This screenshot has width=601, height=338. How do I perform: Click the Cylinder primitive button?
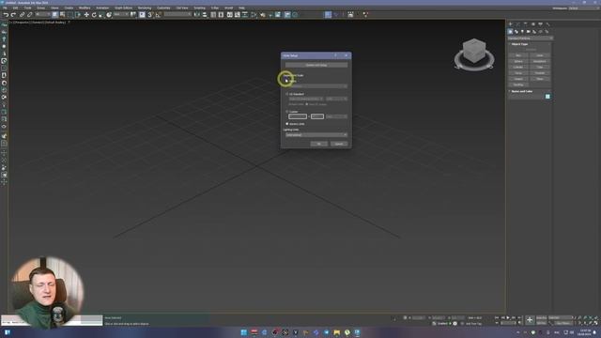pos(518,67)
